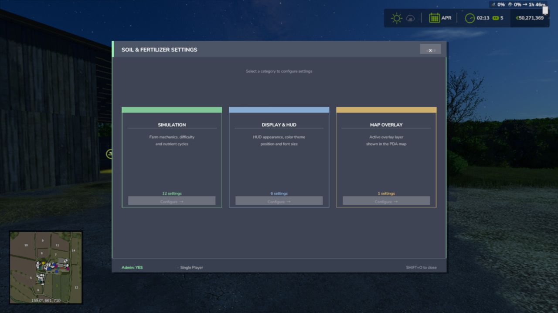
Task: Click the 6 settings count link
Action: (279, 193)
